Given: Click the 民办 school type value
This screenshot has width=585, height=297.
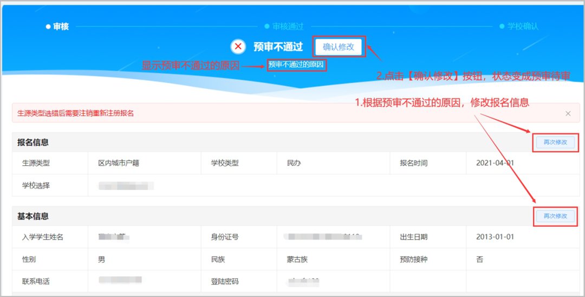Looking at the screenshot, I should point(294,163).
